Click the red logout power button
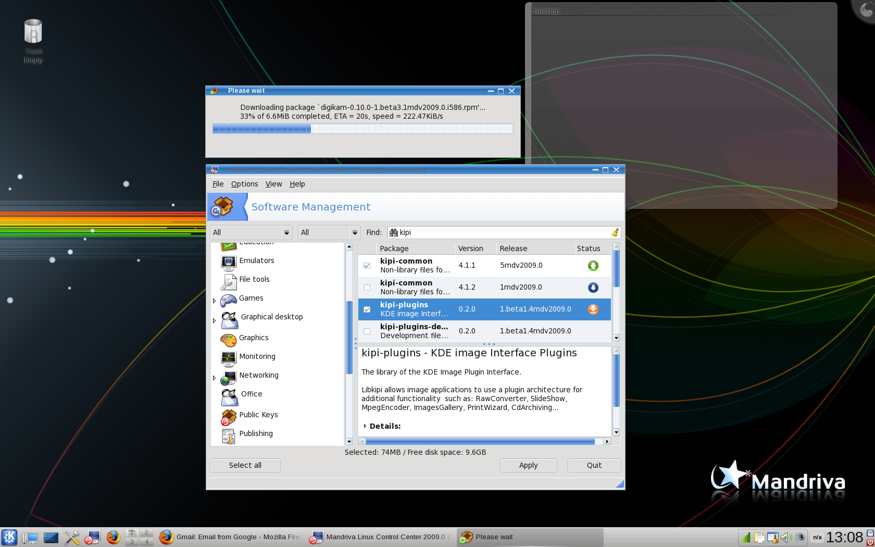The height and width of the screenshot is (547, 875). [x=870, y=542]
